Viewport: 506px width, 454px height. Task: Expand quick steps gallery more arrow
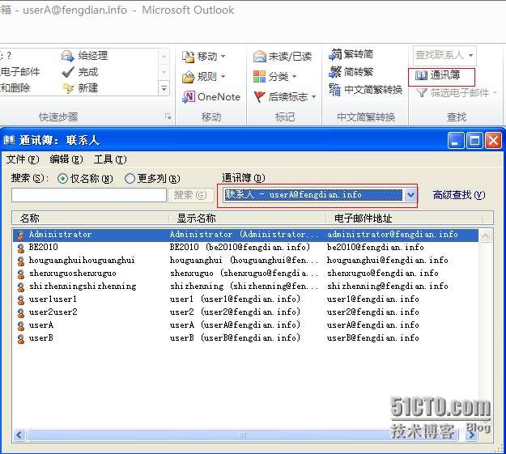click(164, 88)
